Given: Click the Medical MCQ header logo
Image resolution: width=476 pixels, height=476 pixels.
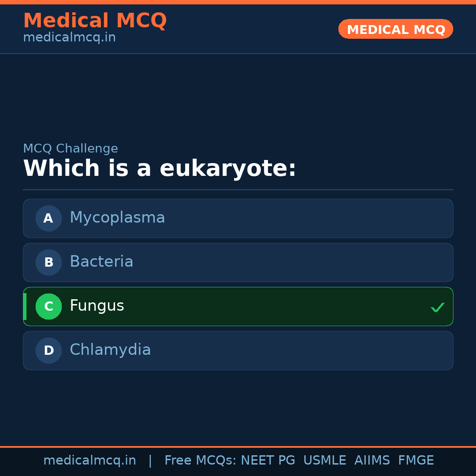Looking at the screenshot, I should coord(95,21).
